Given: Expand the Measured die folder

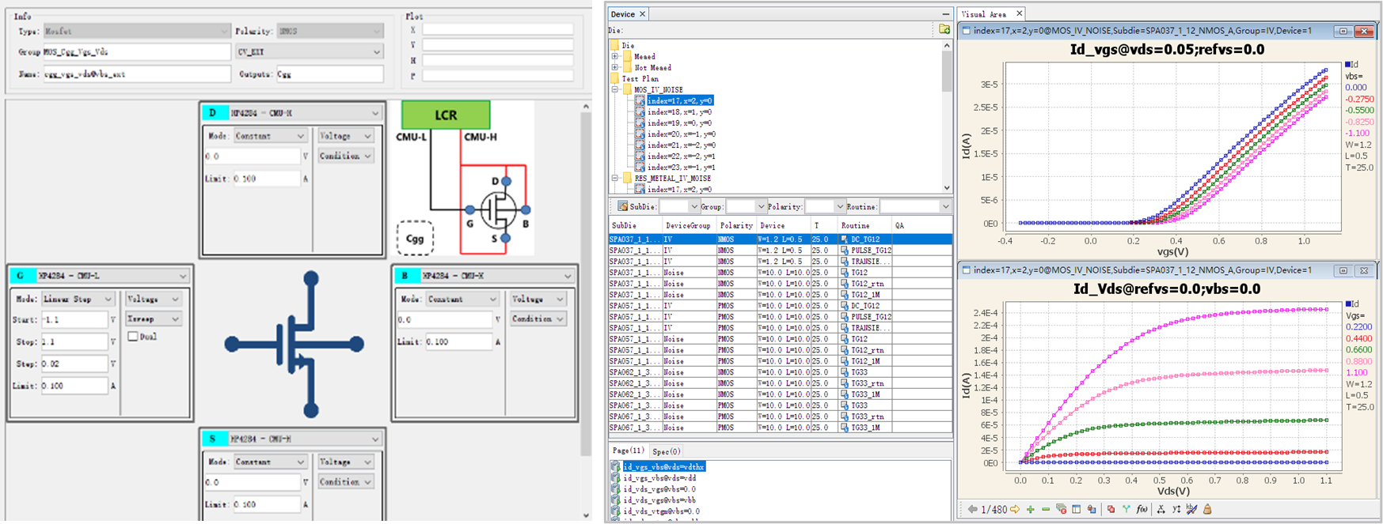Looking at the screenshot, I should 615,57.
